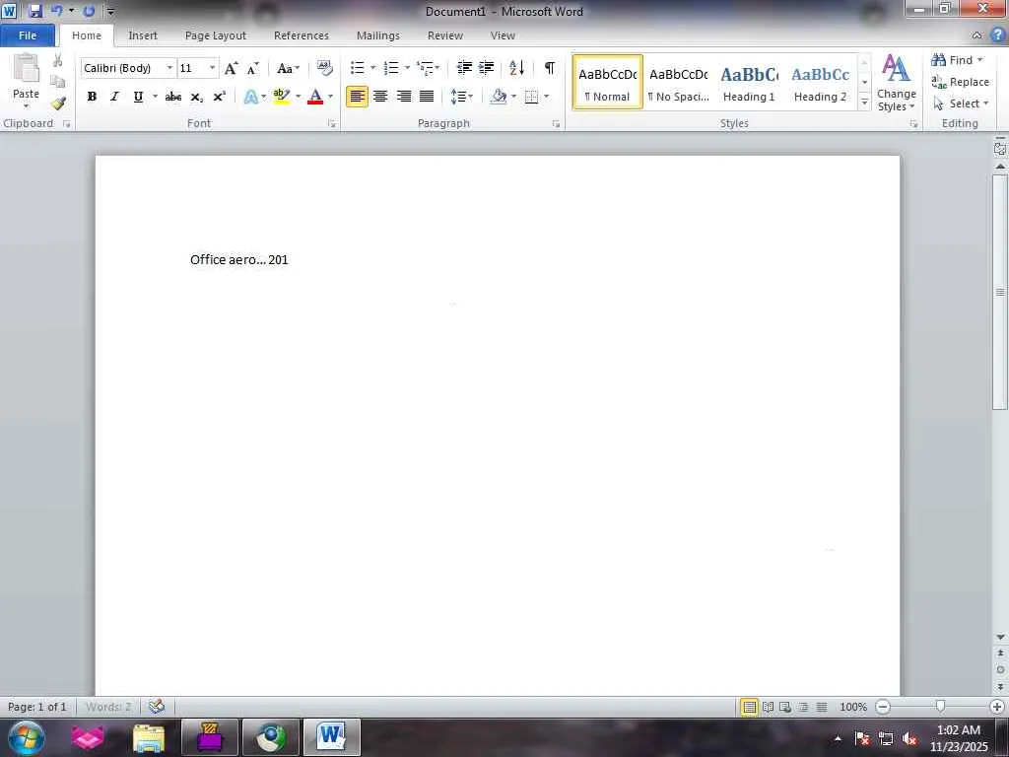
Task: Apply Superscript formatting
Action: tap(220, 97)
